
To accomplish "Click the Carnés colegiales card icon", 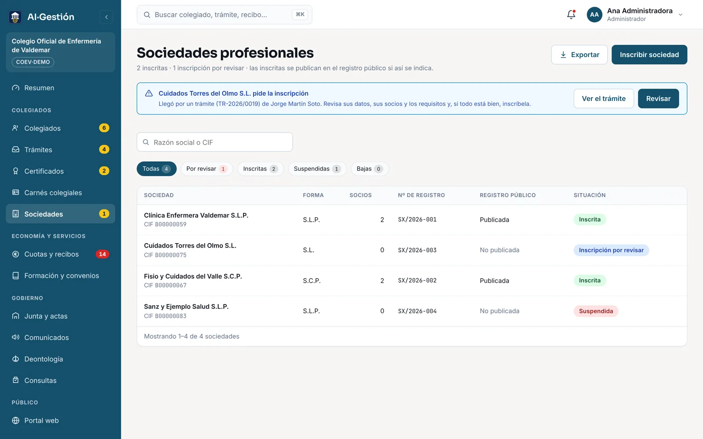I will [x=16, y=192].
